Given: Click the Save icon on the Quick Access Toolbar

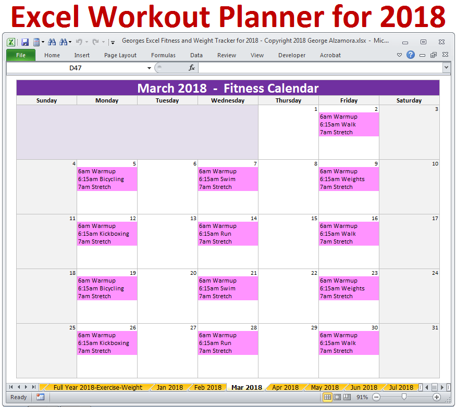Looking at the screenshot, I should 24,42.
